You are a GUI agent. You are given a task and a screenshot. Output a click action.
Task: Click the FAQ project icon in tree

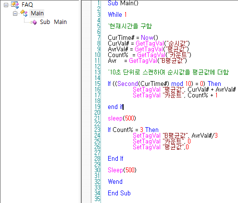15,5
